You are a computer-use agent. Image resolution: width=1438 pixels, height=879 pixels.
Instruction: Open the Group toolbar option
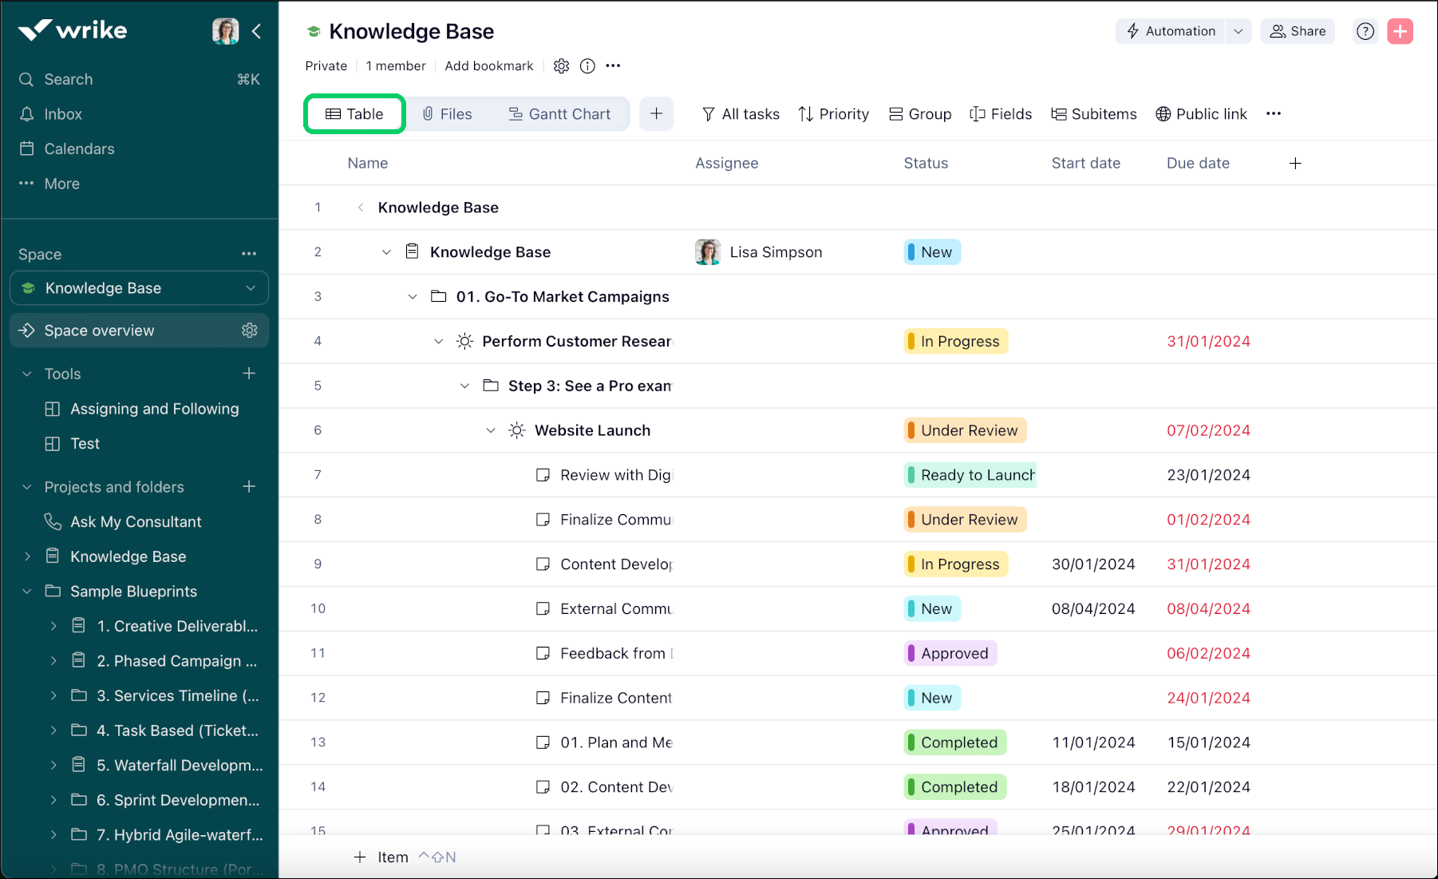(x=919, y=113)
